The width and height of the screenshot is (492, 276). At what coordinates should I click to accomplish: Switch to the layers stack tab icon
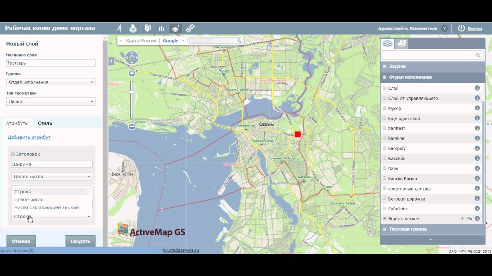click(387, 43)
